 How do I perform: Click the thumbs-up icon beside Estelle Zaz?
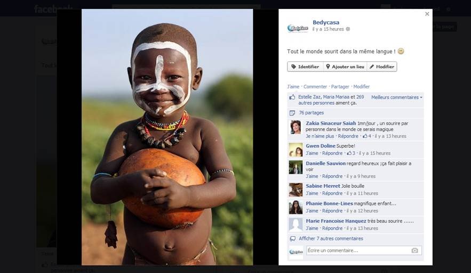click(292, 97)
